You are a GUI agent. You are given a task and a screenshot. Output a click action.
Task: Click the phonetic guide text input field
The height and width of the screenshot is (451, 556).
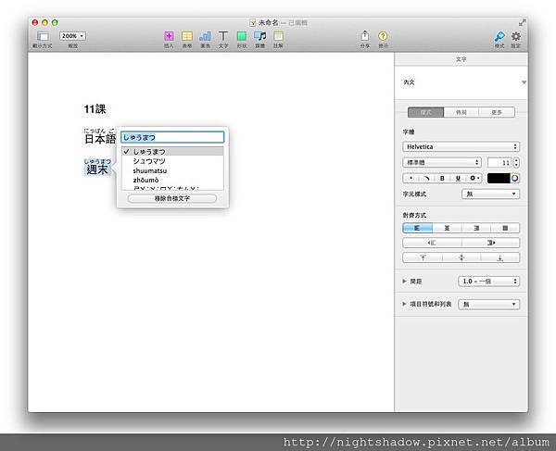[x=171, y=136]
